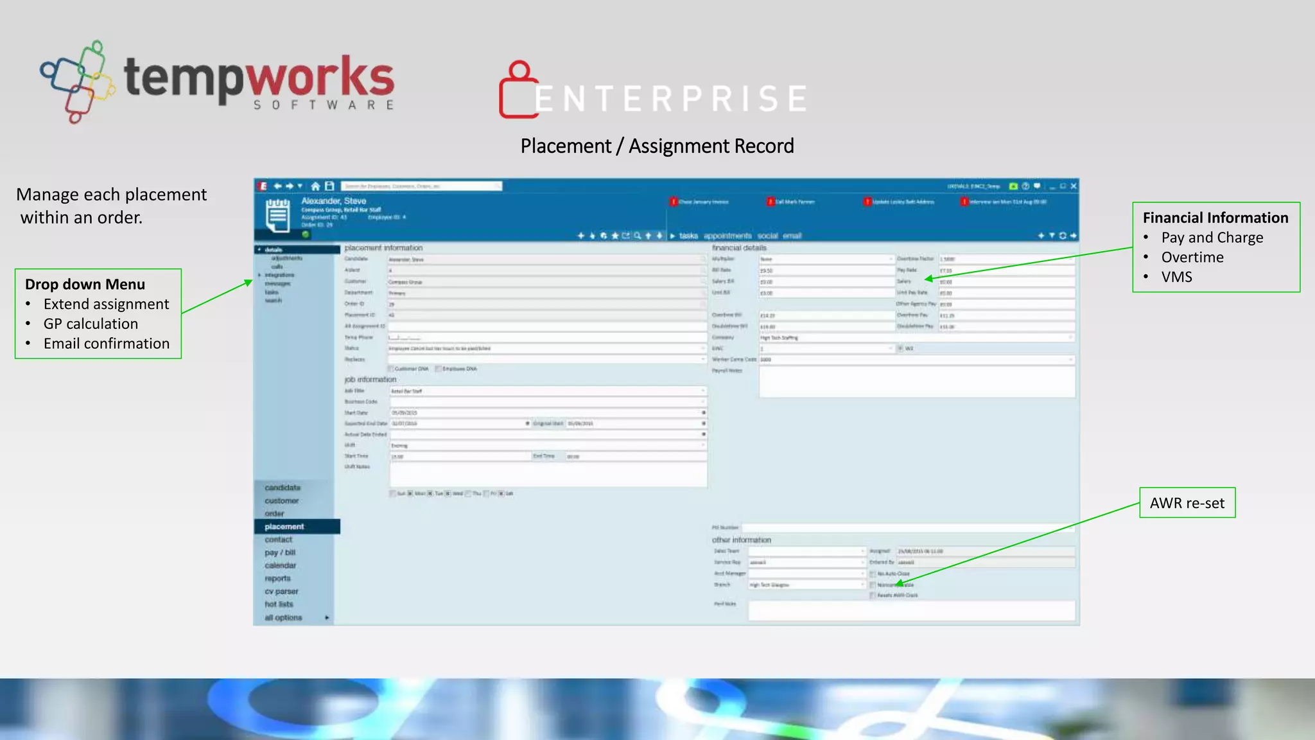Click the green camera icon at top right
1315x740 pixels.
1013,186
